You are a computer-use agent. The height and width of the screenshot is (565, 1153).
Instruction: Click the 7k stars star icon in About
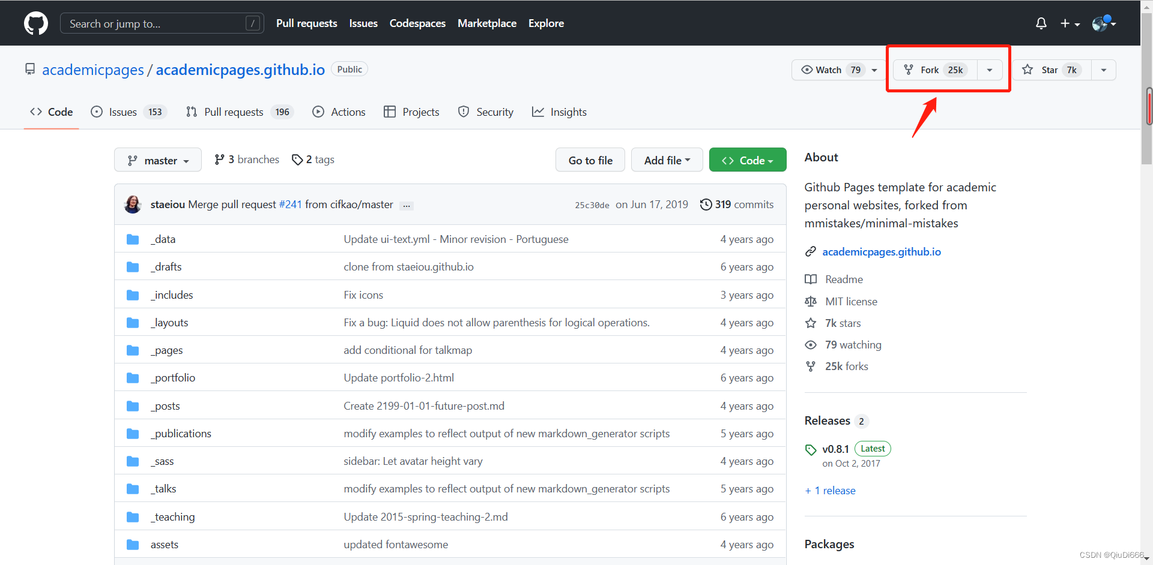point(811,323)
